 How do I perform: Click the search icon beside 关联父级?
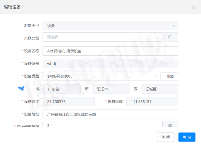[x=170, y=37]
